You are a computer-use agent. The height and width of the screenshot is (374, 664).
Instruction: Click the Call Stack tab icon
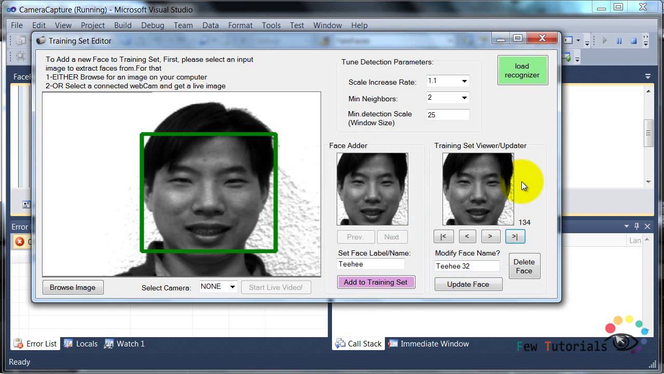(340, 343)
